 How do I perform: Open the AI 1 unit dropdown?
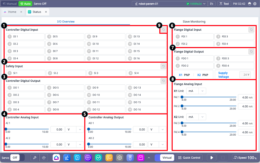point(74,129)
